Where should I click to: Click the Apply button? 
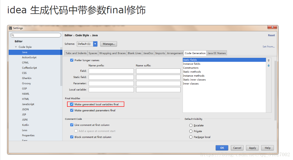[253, 148]
